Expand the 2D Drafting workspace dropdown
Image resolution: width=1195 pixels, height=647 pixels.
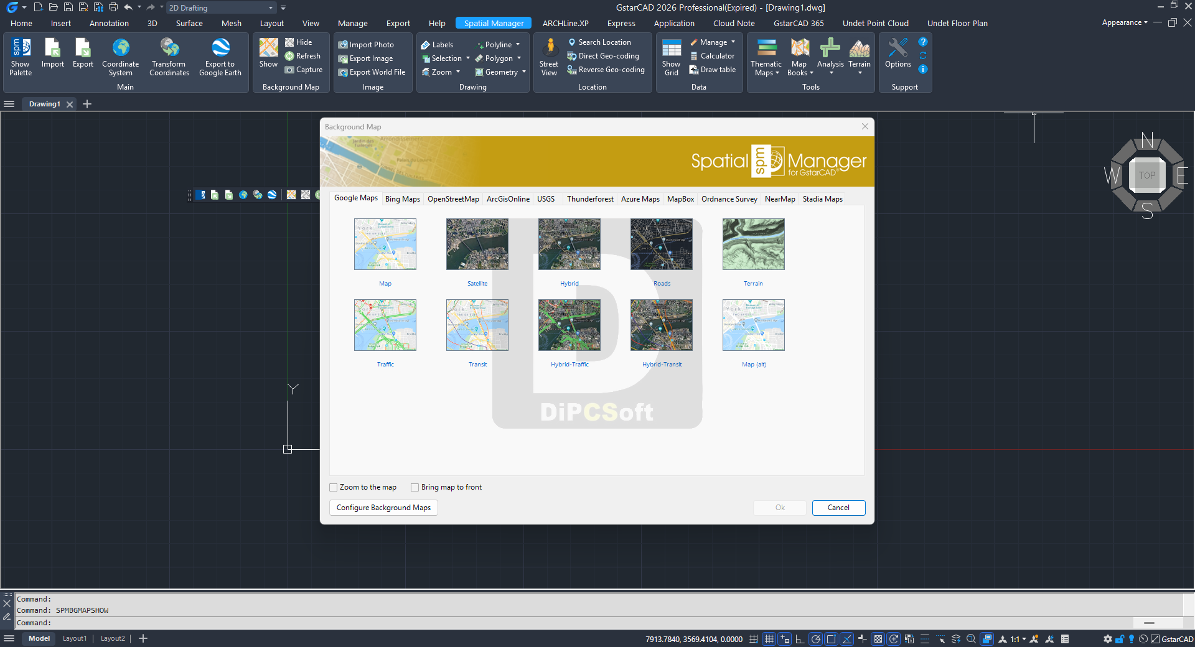271,8
